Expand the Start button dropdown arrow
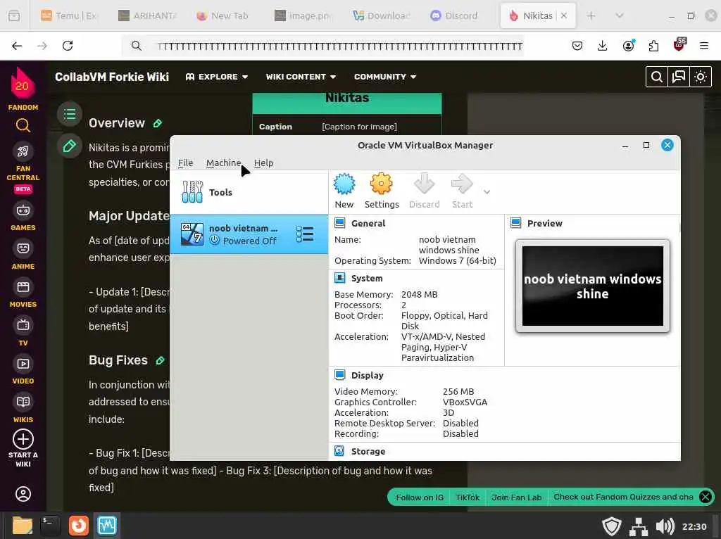The image size is (721, 539). coord(487,191)
